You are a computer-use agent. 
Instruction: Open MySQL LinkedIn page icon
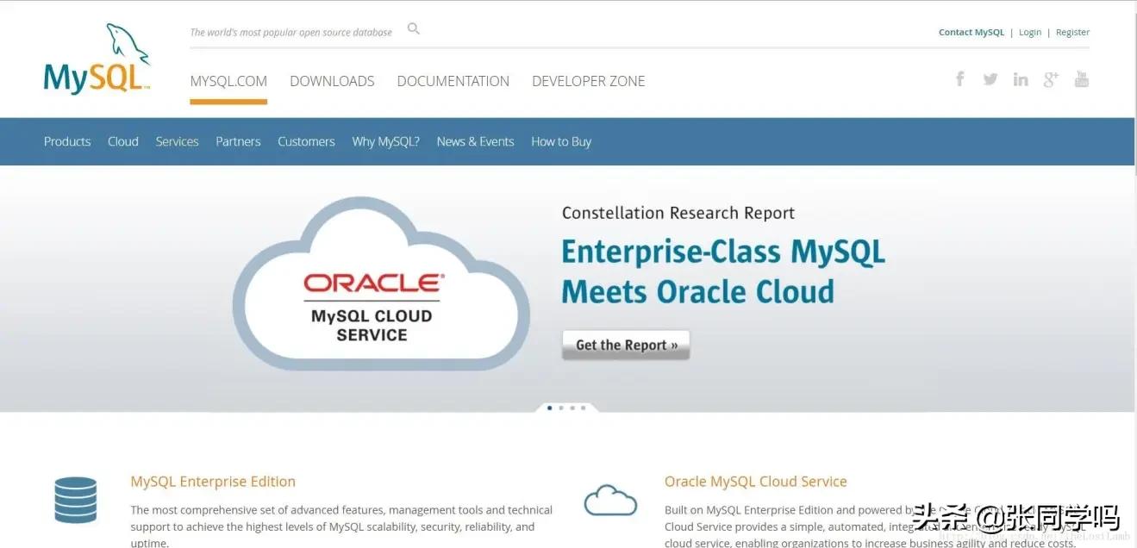pos(1021,79)
